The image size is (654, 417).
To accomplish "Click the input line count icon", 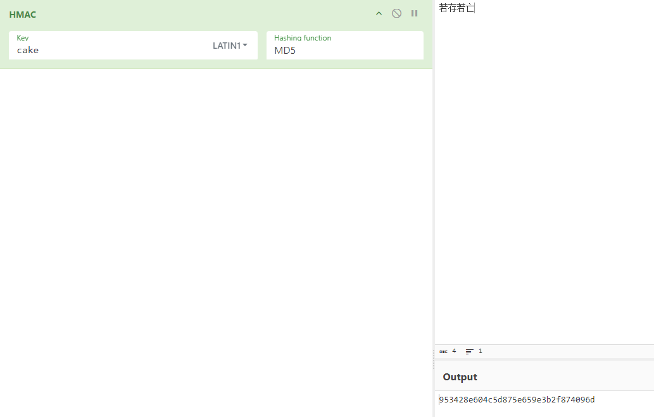I will click(x=470, y=351).
